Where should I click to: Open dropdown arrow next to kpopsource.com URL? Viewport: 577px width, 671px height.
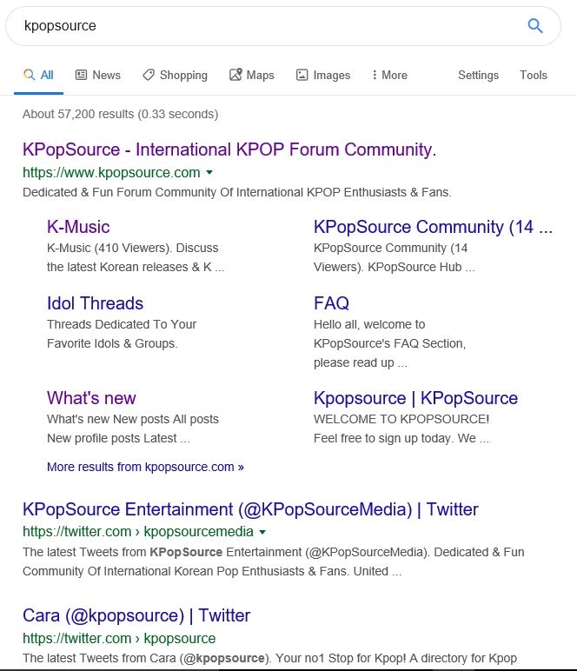coord(209,172)
